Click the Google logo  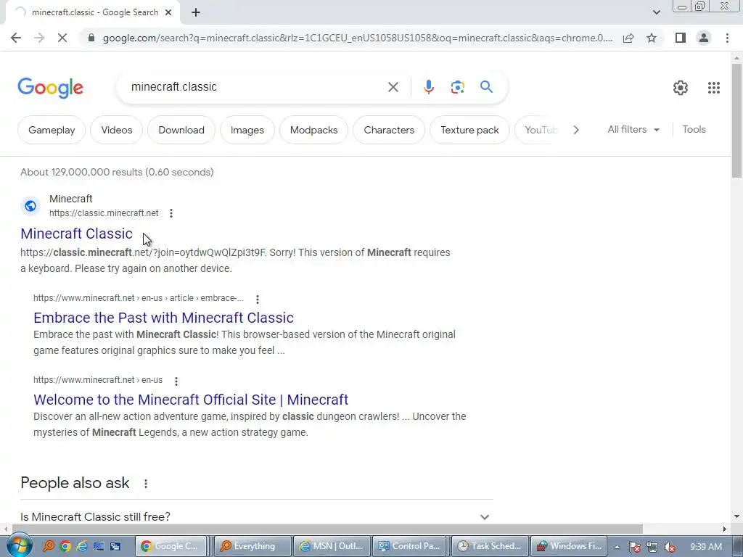click(x=50, y=88)
